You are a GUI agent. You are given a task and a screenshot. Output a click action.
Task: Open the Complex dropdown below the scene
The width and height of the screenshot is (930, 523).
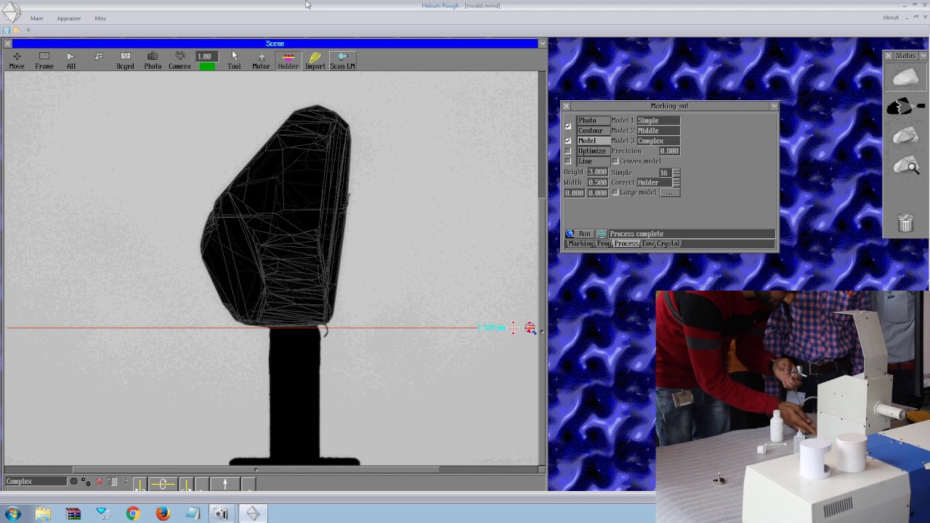36,481
